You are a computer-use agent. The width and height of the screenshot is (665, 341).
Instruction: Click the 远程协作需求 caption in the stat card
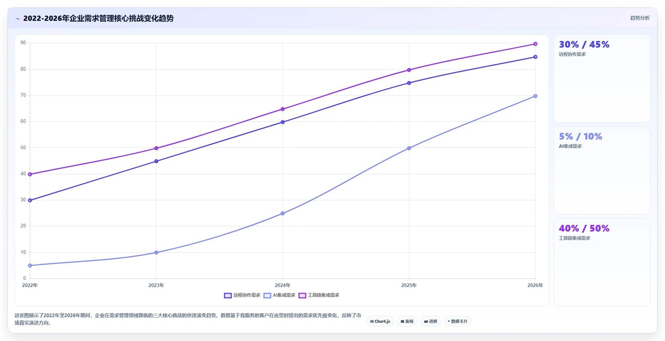572,54
